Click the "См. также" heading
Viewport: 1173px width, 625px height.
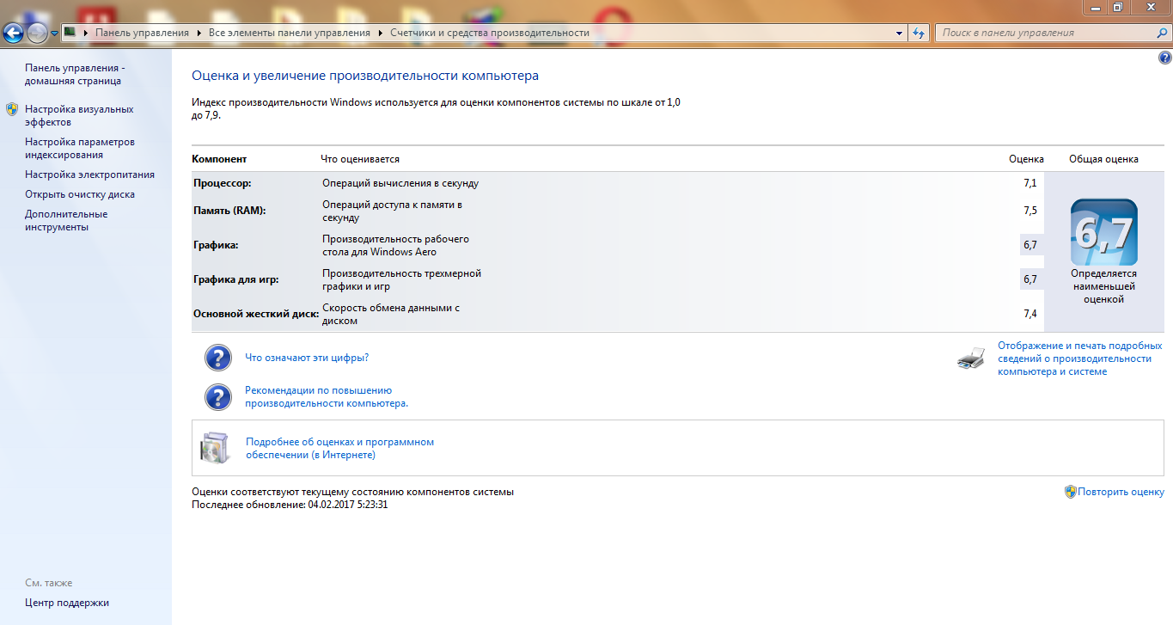point(49,583)
